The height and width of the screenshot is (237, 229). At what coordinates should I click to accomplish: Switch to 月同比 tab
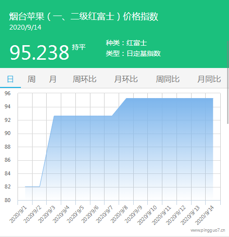pyautogui.click(x=209, y=79)
